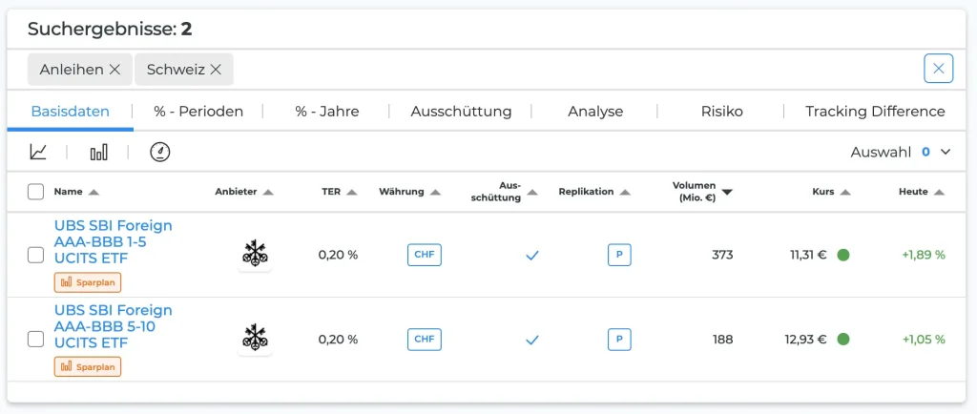The width and height of the screenshot is (977, 414).
Task: Click the CHF currency badge for AAA-BBB 5-10
Action: click(x=425, y=339)
